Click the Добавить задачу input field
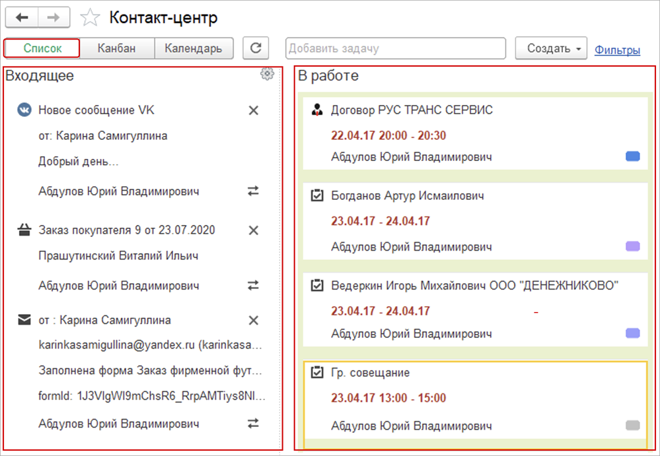 click(395, 48)
